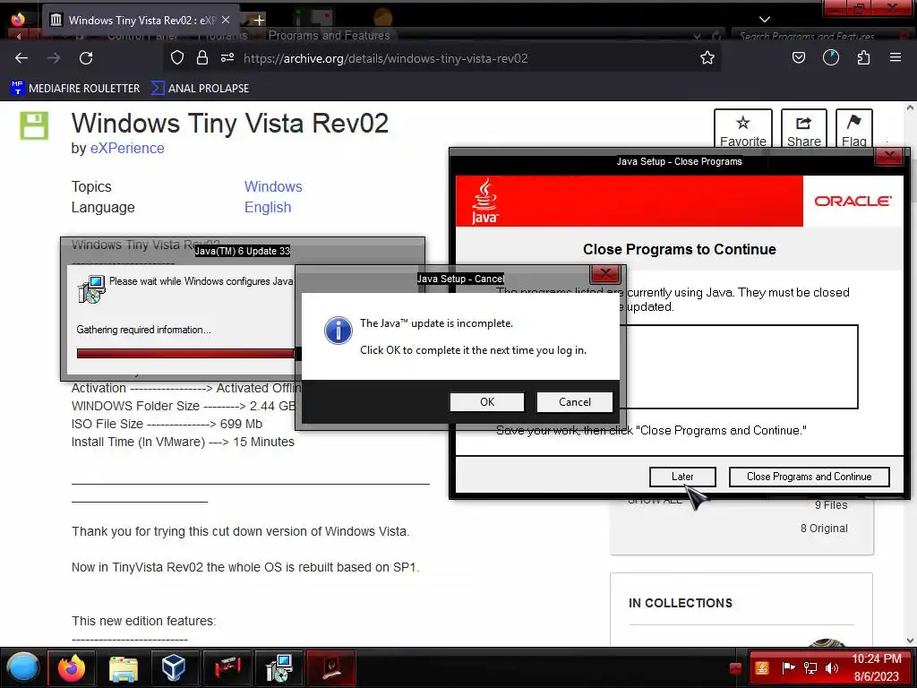Click the 8 Original files entry
This screenshot has height=688, width=917.
(824, 529)
